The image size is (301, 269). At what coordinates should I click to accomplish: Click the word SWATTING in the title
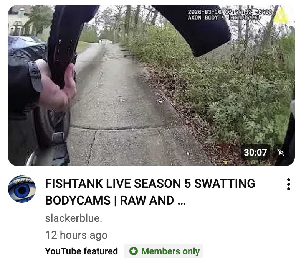(x=225, y=184)
